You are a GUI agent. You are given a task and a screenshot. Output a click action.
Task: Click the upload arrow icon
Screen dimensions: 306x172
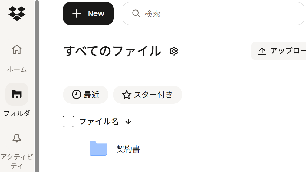coord(262,51)
